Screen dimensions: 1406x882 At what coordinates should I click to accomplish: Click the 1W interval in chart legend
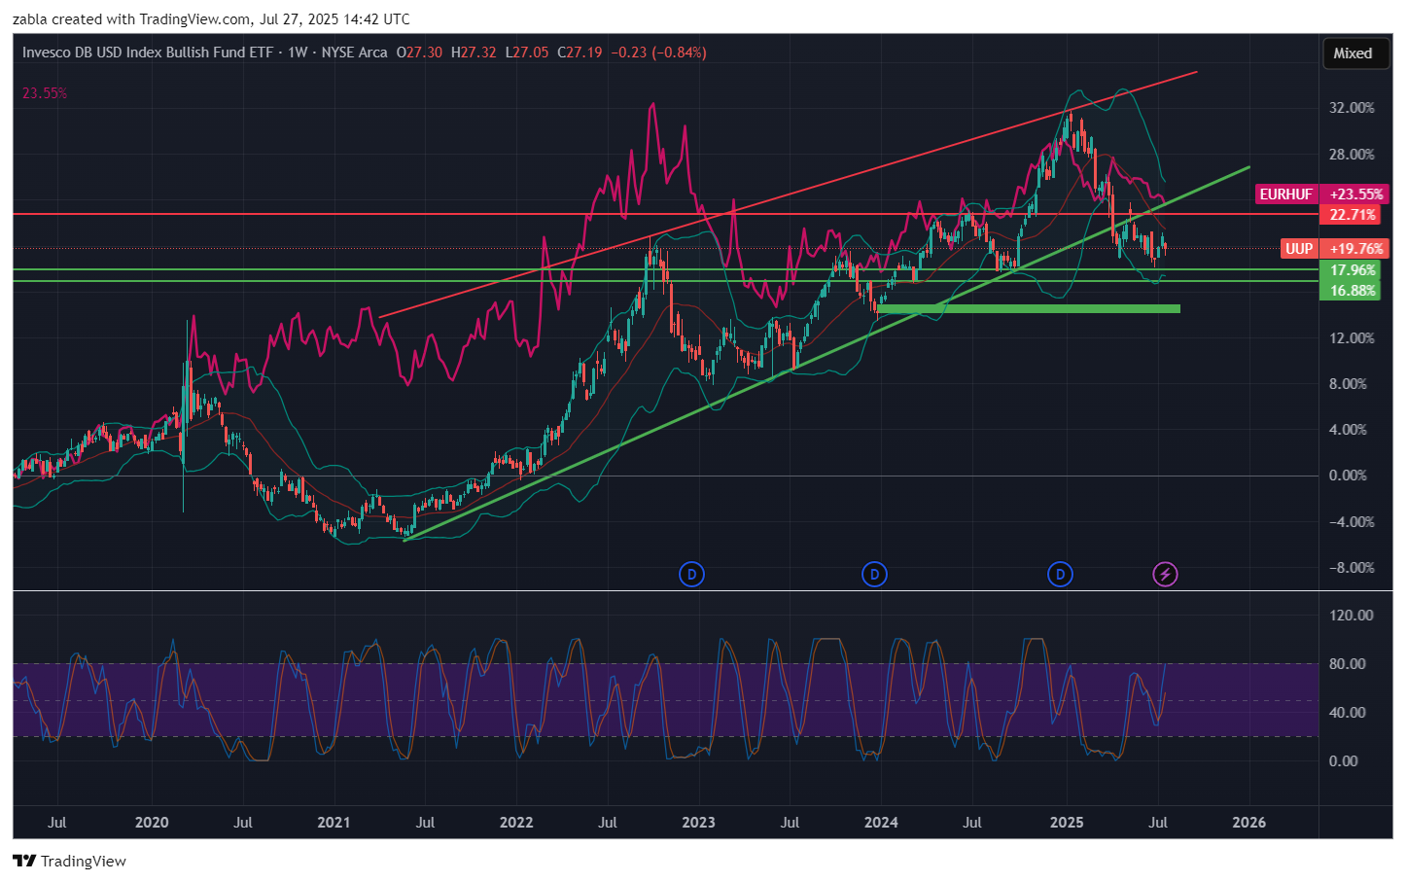[298, 53]
